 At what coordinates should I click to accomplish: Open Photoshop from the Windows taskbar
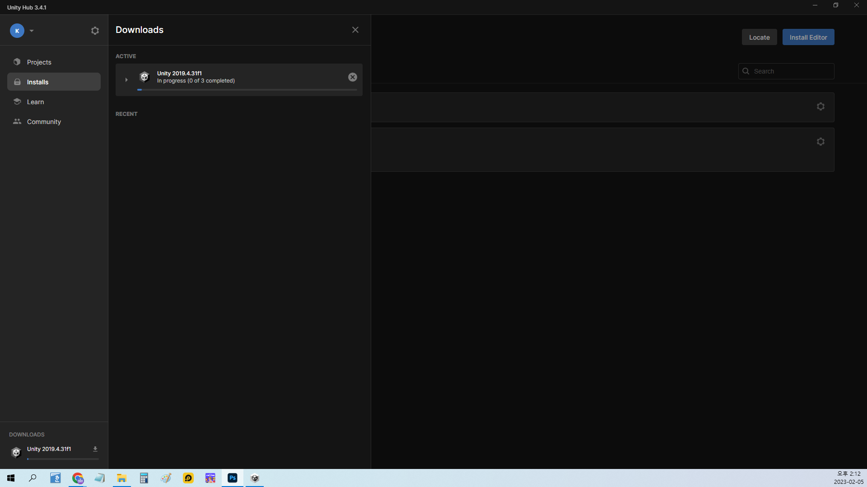click(233, 478)
